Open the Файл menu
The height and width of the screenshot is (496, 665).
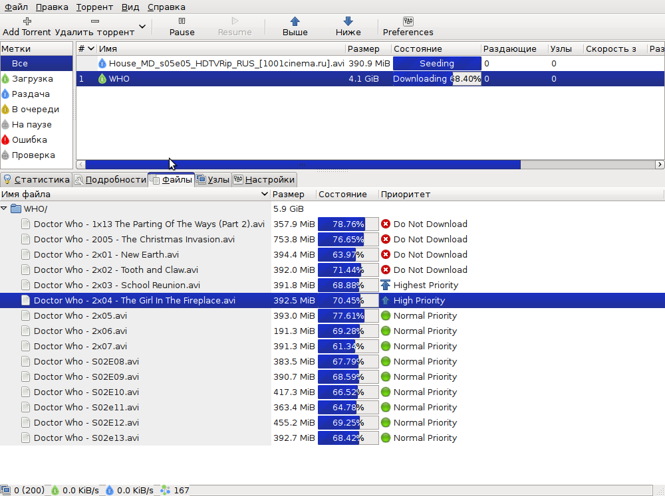pyautogui.click(x=16, y=7)
